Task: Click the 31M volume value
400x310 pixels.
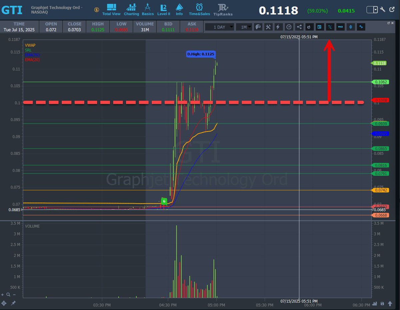Action: coord(145,30)
